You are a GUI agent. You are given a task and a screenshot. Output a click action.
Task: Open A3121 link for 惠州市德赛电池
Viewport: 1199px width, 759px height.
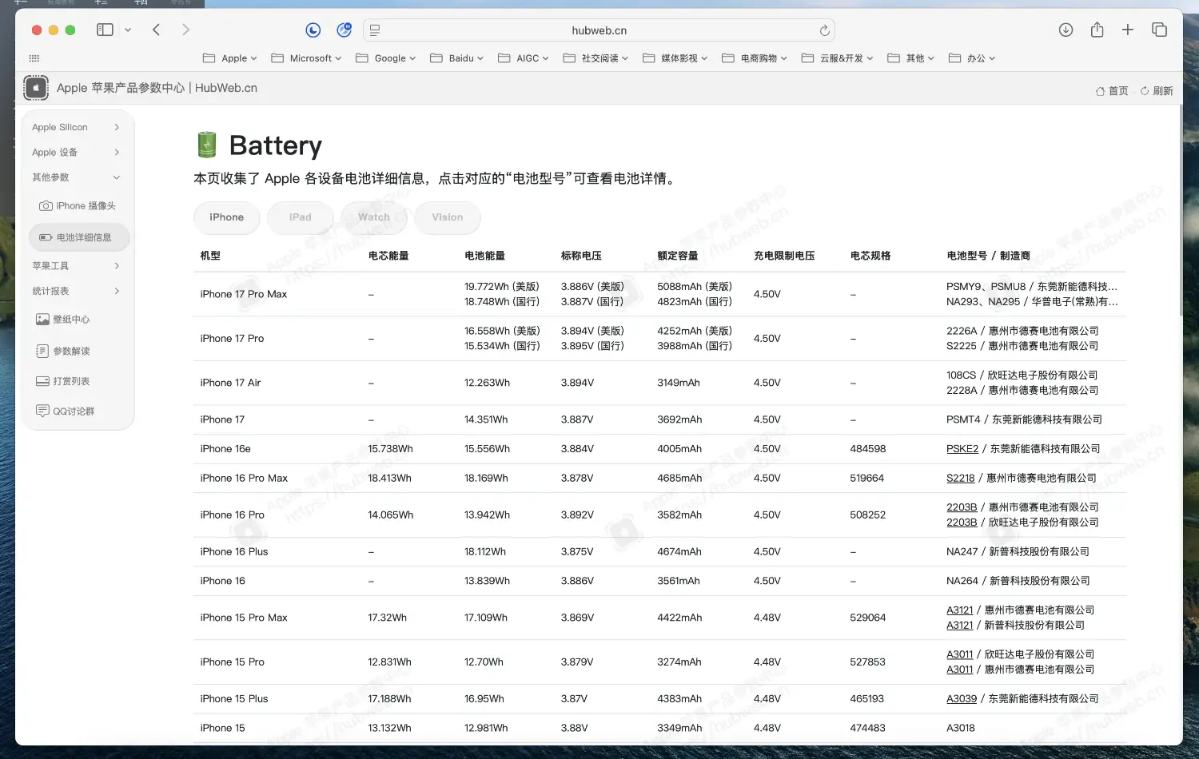coord(960,610)
